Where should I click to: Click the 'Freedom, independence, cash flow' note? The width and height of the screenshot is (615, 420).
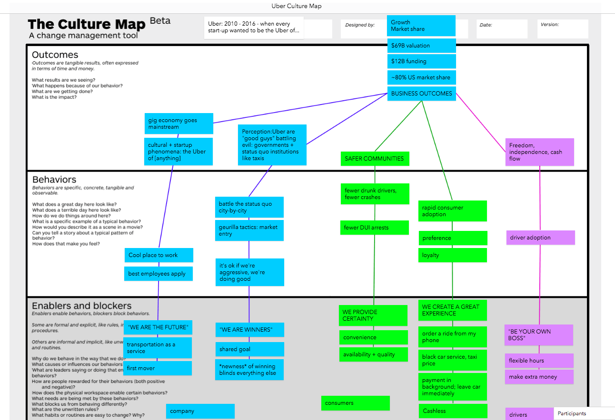point(540,152)
